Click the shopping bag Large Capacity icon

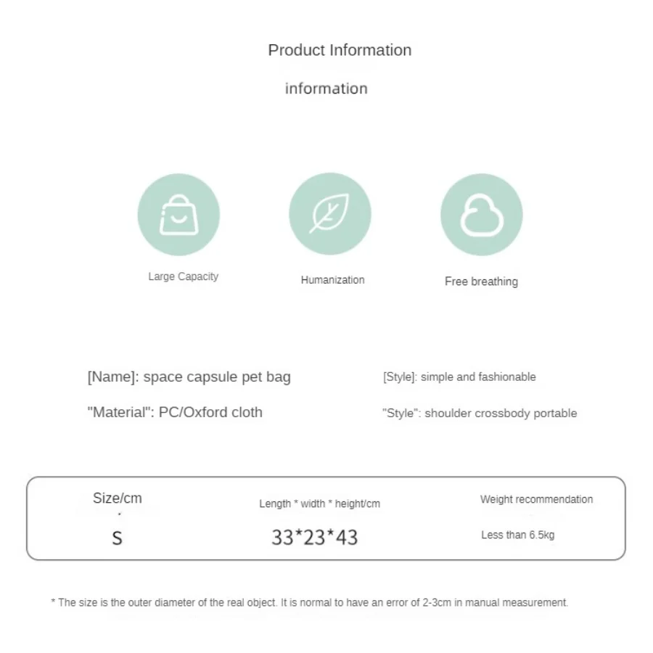tap(178, 215)
